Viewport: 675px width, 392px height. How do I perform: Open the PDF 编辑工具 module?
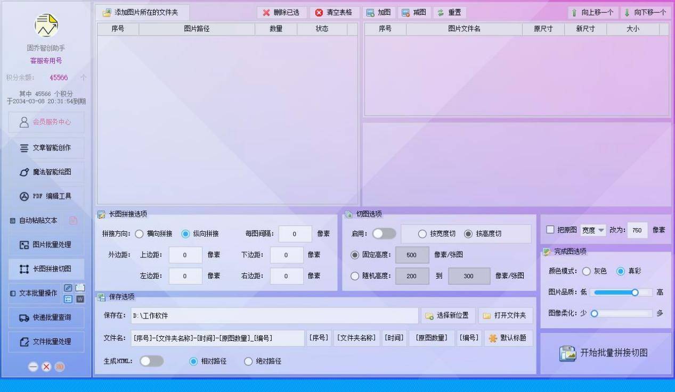tap(46, 196)
